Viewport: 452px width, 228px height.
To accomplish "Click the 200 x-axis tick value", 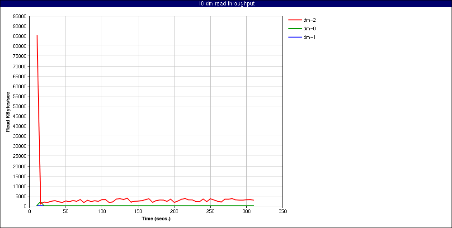I will click(174, 211).
